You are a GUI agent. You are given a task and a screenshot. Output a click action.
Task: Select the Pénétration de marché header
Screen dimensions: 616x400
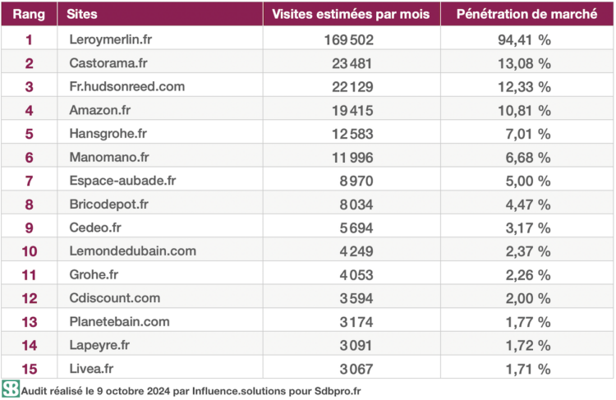(526, 15)
